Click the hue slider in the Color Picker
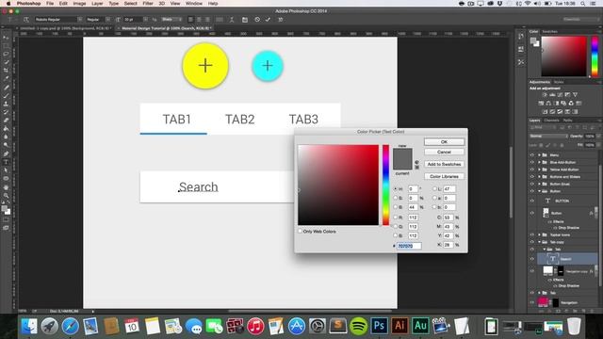 (x=385, y=185)
